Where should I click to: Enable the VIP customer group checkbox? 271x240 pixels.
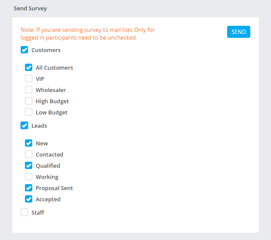[29, 79]
